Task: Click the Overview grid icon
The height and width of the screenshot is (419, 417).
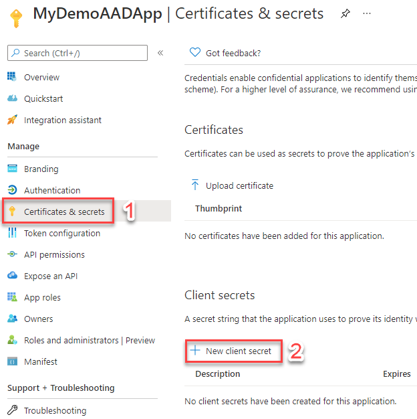Action: click(12, 77)
